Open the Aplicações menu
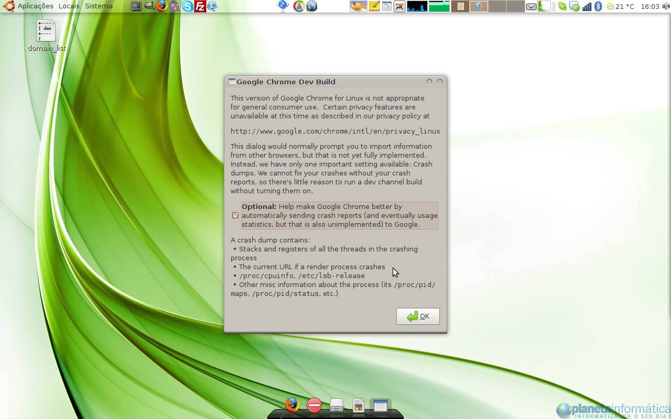 click(36, 6)
